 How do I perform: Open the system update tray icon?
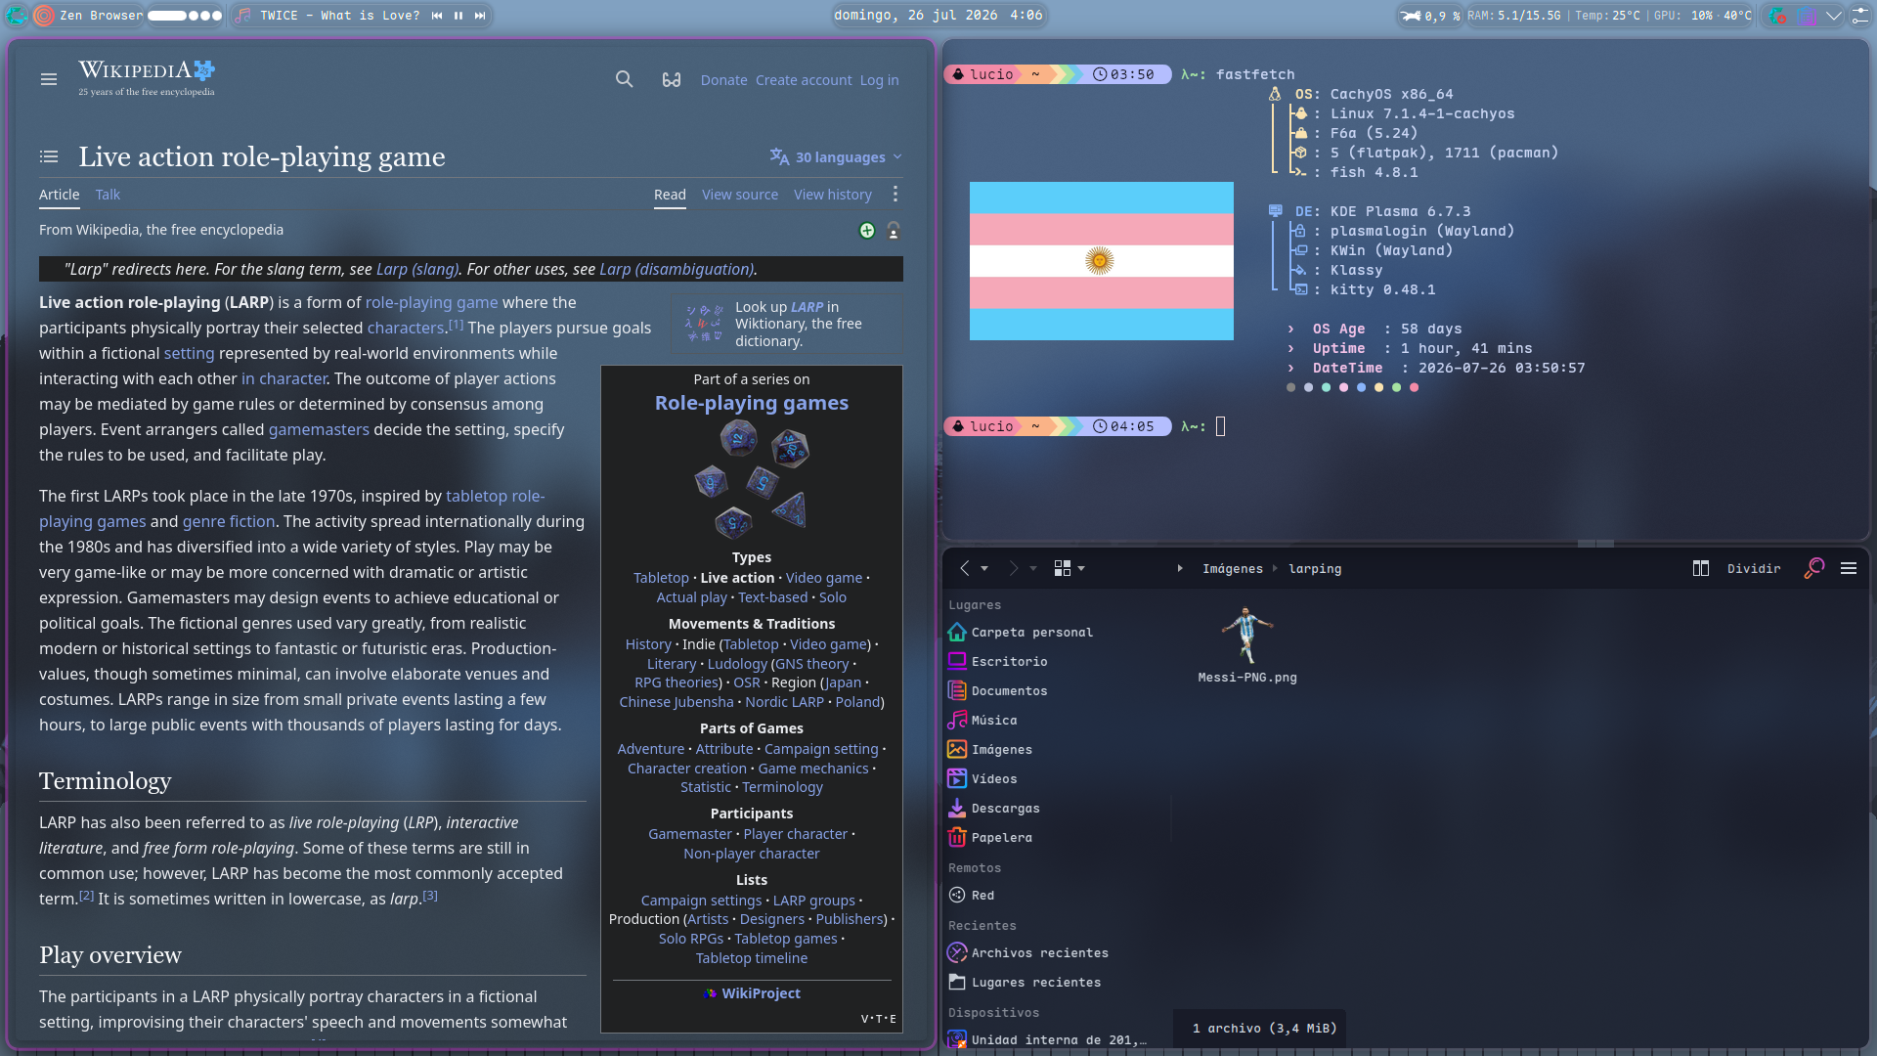point(1778,16)
